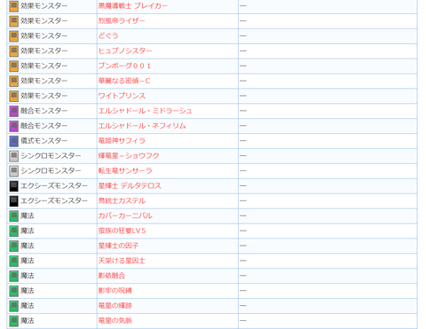
Task: Follow the 星輝士の因子 link
Action: tap(118, 246)
